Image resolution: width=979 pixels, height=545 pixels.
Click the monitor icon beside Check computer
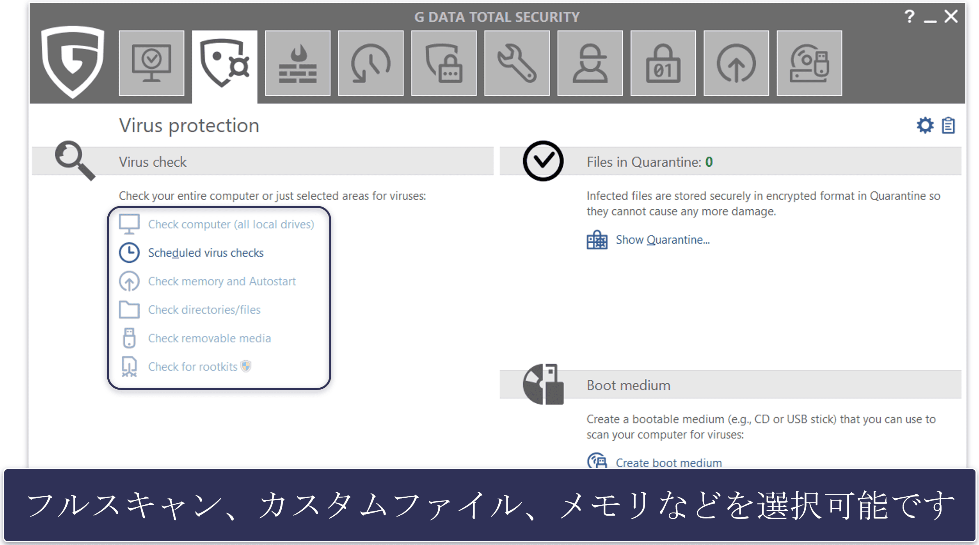click(129, 224)
